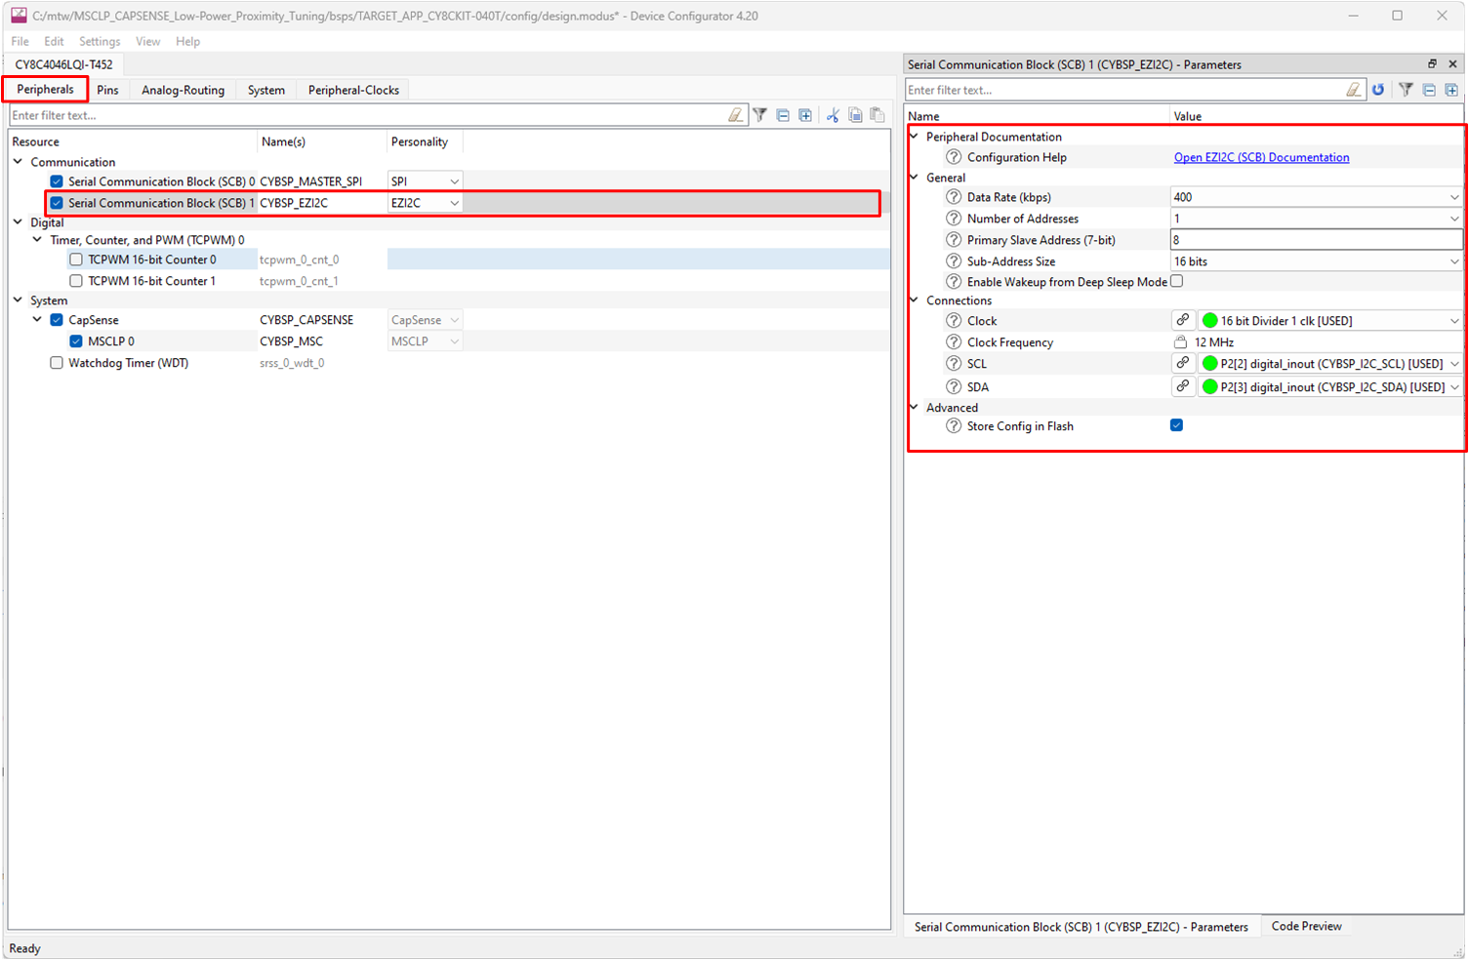Click help icon beside Clock Frequency
Image resolution: width=1469 pixels, height=960 pixels.
pos(954,342)
